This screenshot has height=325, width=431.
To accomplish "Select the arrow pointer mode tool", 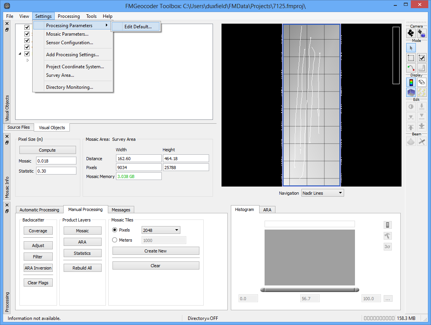I will click(411, 48).
